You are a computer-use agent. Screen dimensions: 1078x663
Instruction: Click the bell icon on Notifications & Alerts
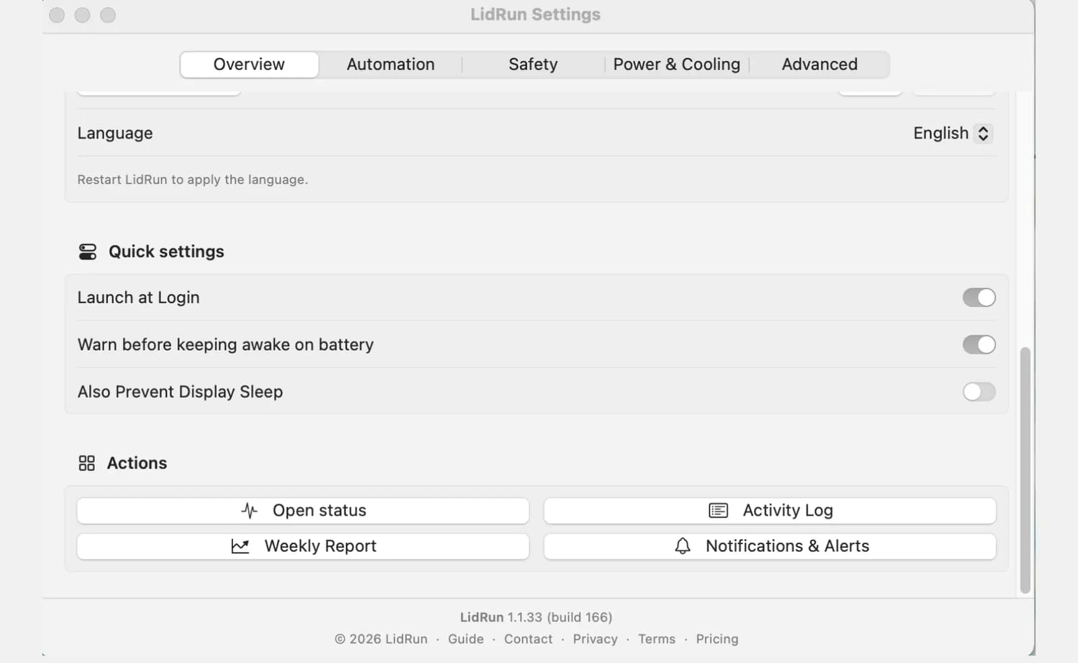click(x=683, y=546)
